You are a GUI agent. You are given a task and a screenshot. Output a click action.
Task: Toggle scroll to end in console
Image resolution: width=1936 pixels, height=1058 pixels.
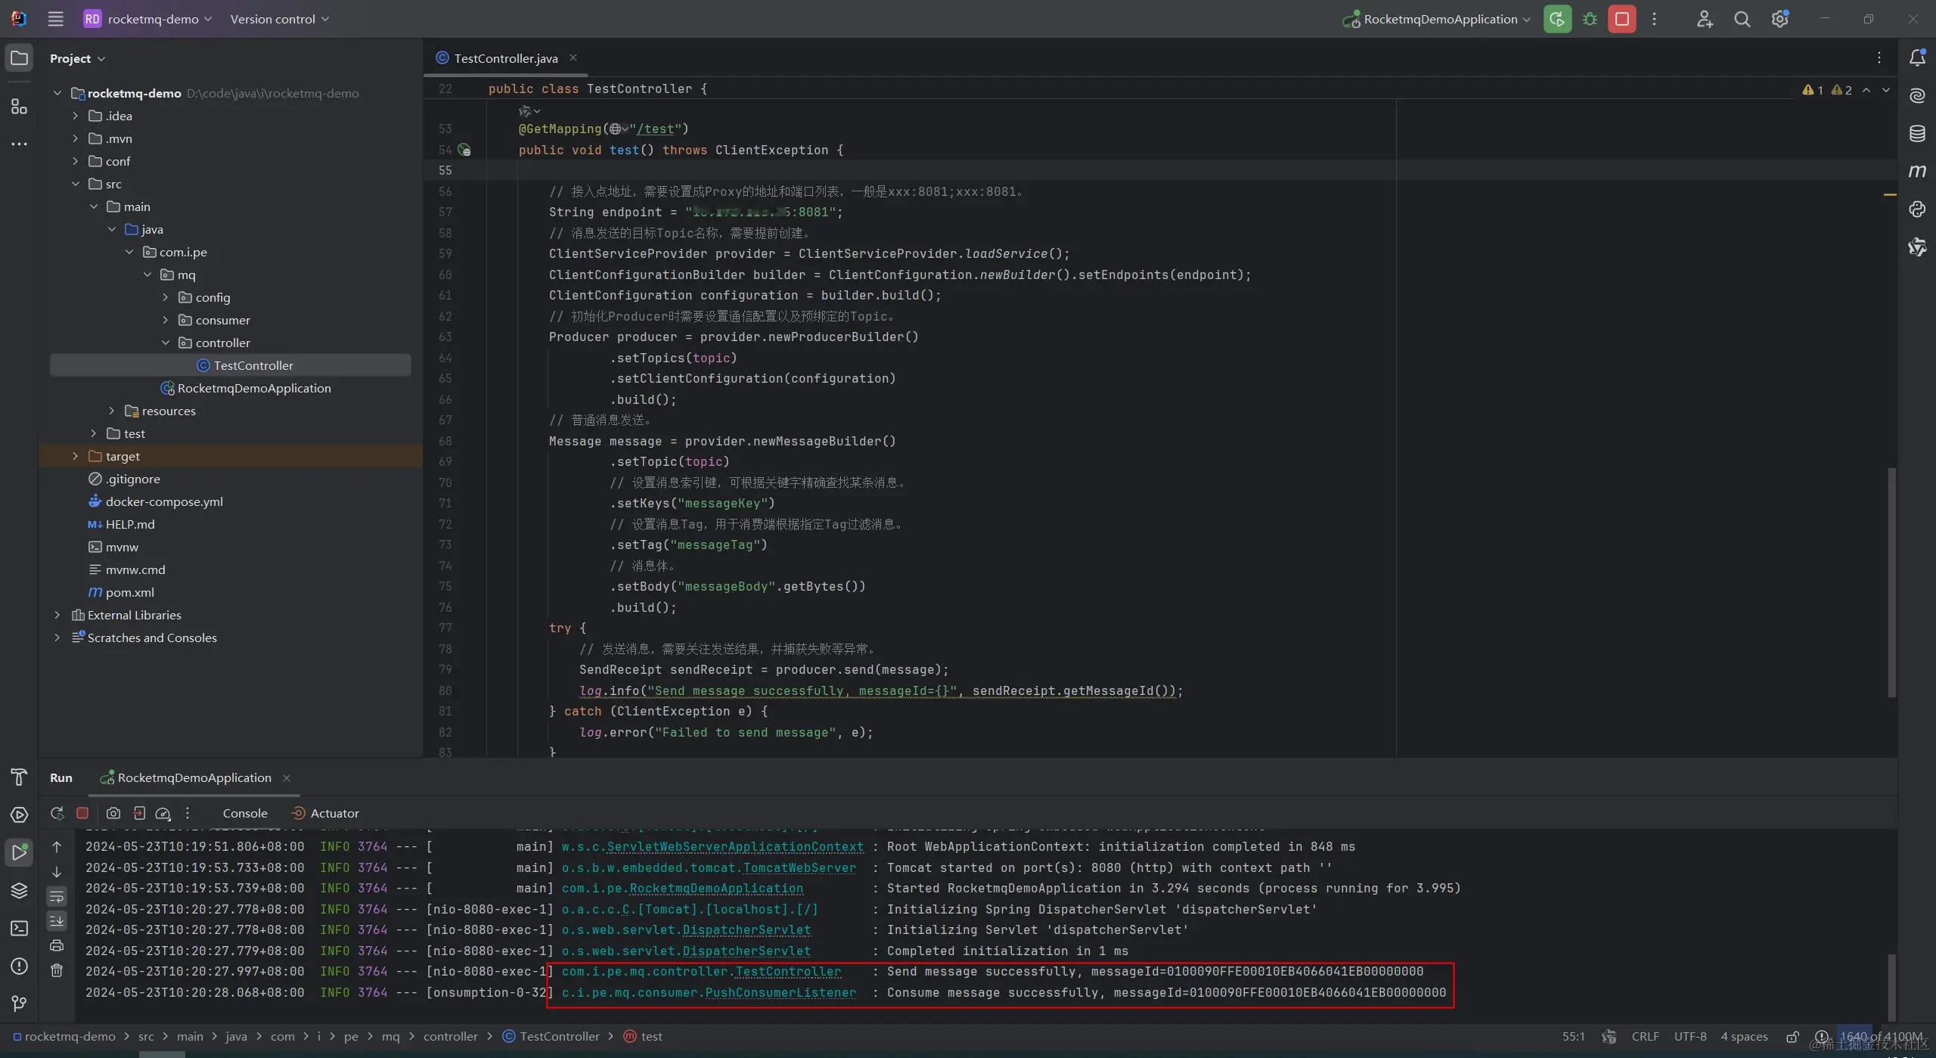(x=57, y=921)
